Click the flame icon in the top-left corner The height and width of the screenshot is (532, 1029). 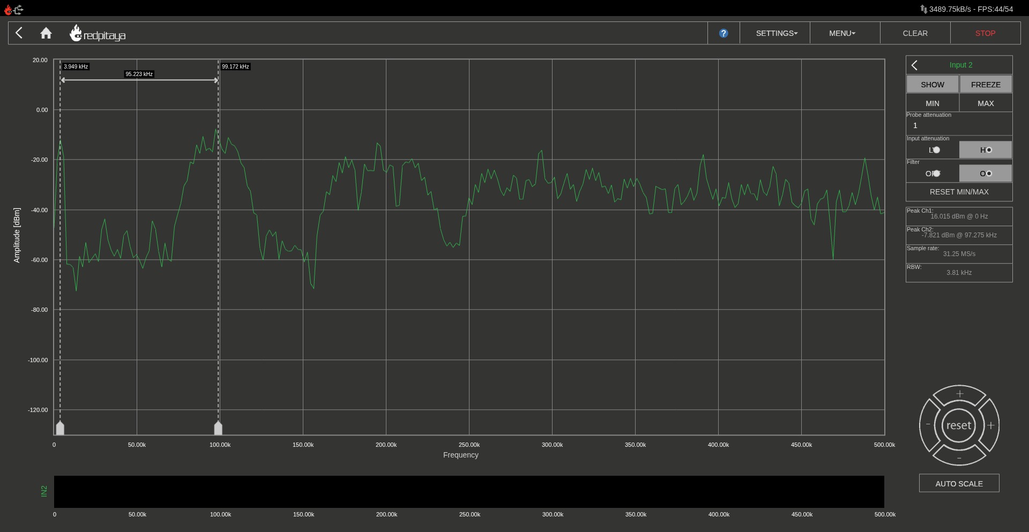coord(8,9)
